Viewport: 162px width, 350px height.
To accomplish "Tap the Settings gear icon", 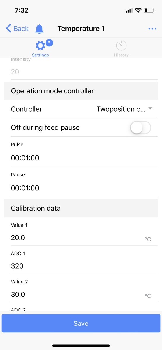I will pos(40,45).
